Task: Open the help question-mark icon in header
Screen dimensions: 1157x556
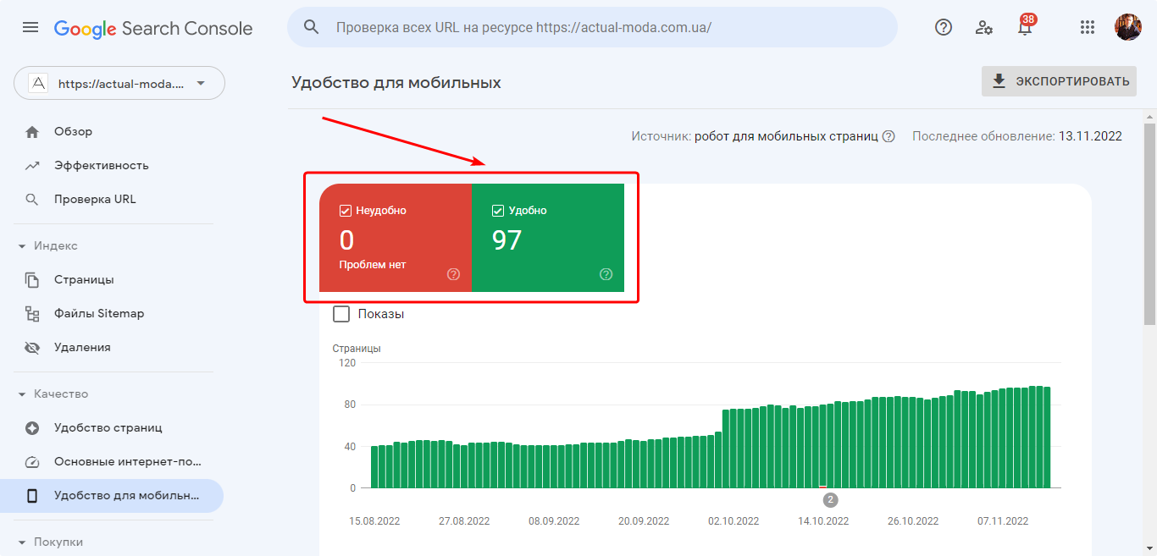Action: tap(944, 27)
